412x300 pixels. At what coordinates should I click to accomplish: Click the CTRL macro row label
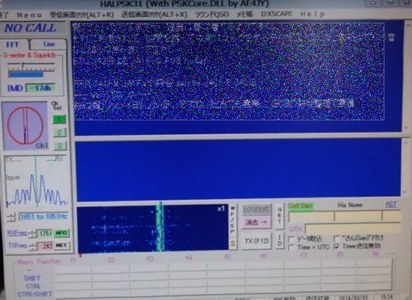(x=33, y=286)
